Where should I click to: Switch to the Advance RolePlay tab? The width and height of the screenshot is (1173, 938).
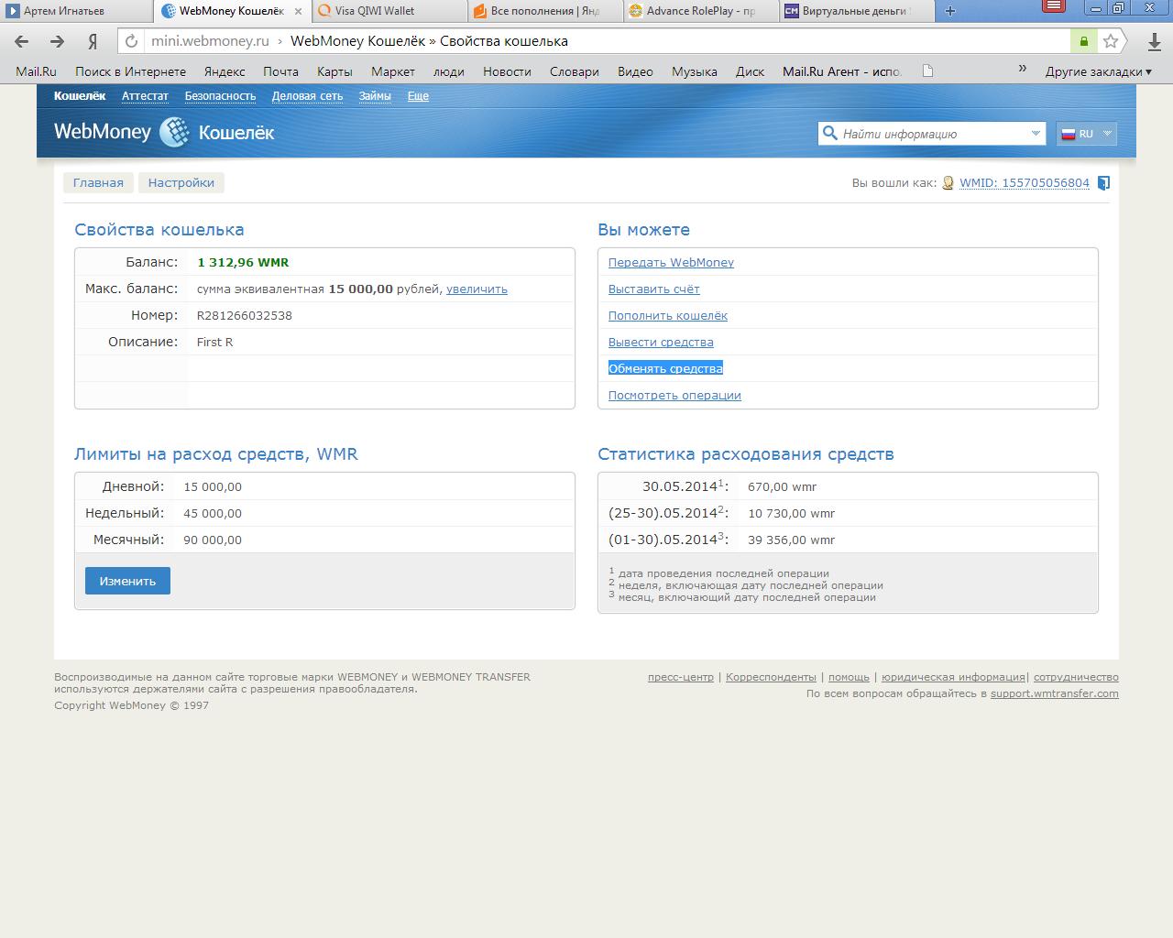pyautogui.click(x=702, y=11)
